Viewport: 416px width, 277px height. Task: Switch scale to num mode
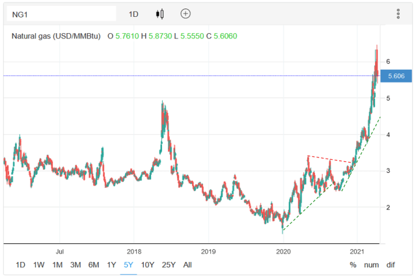tap(372, 265)
